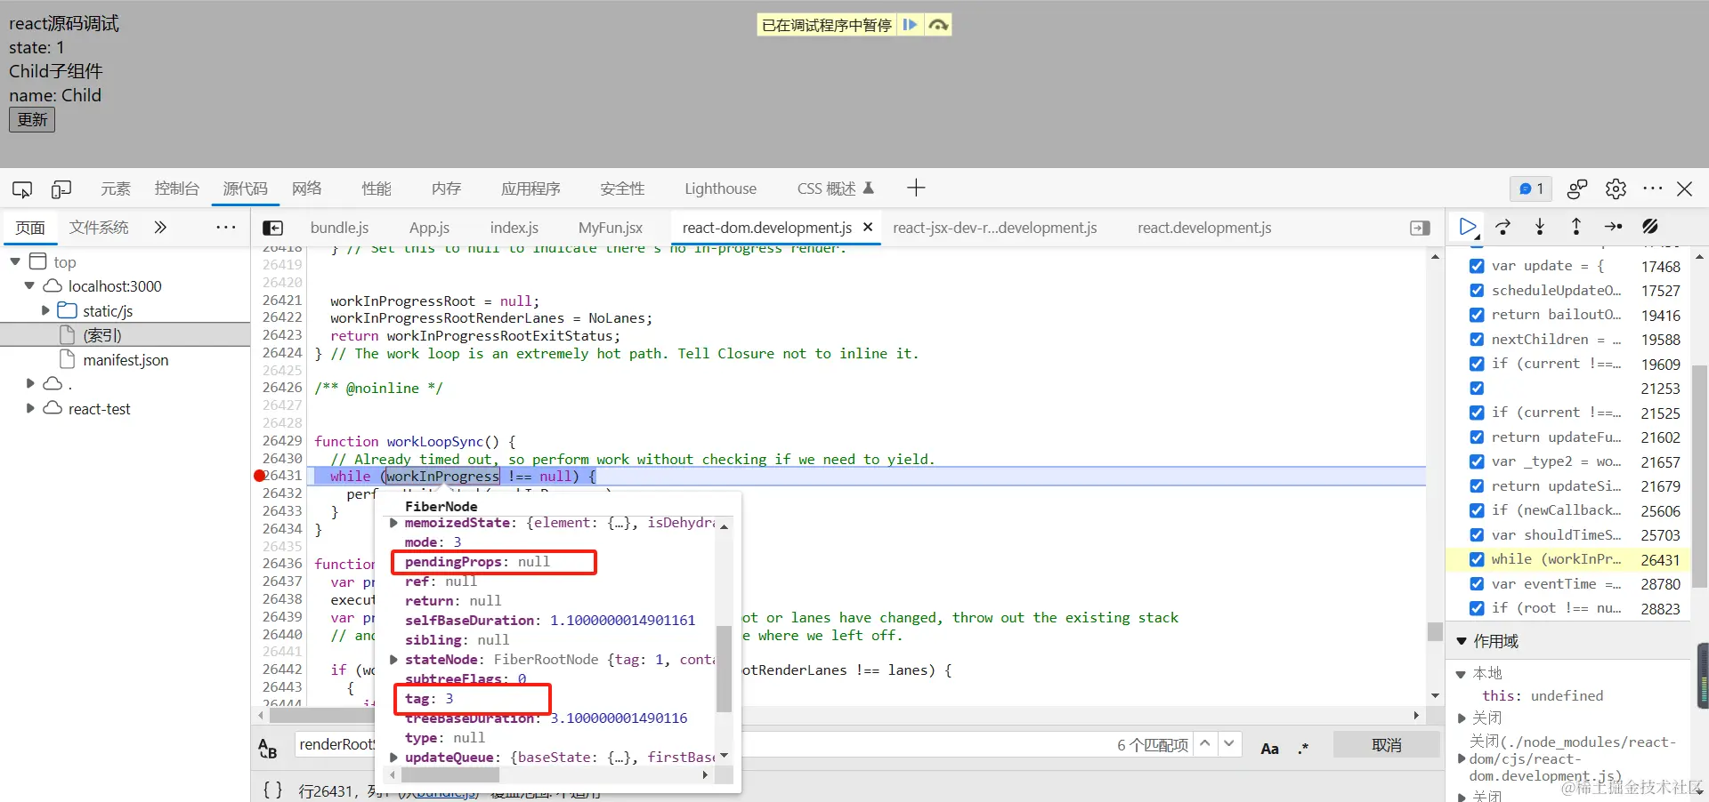Screen dimensions: 1709x802
Task: Click the code editor vertical scrollbar thumb
Action: pos(1435,630)
